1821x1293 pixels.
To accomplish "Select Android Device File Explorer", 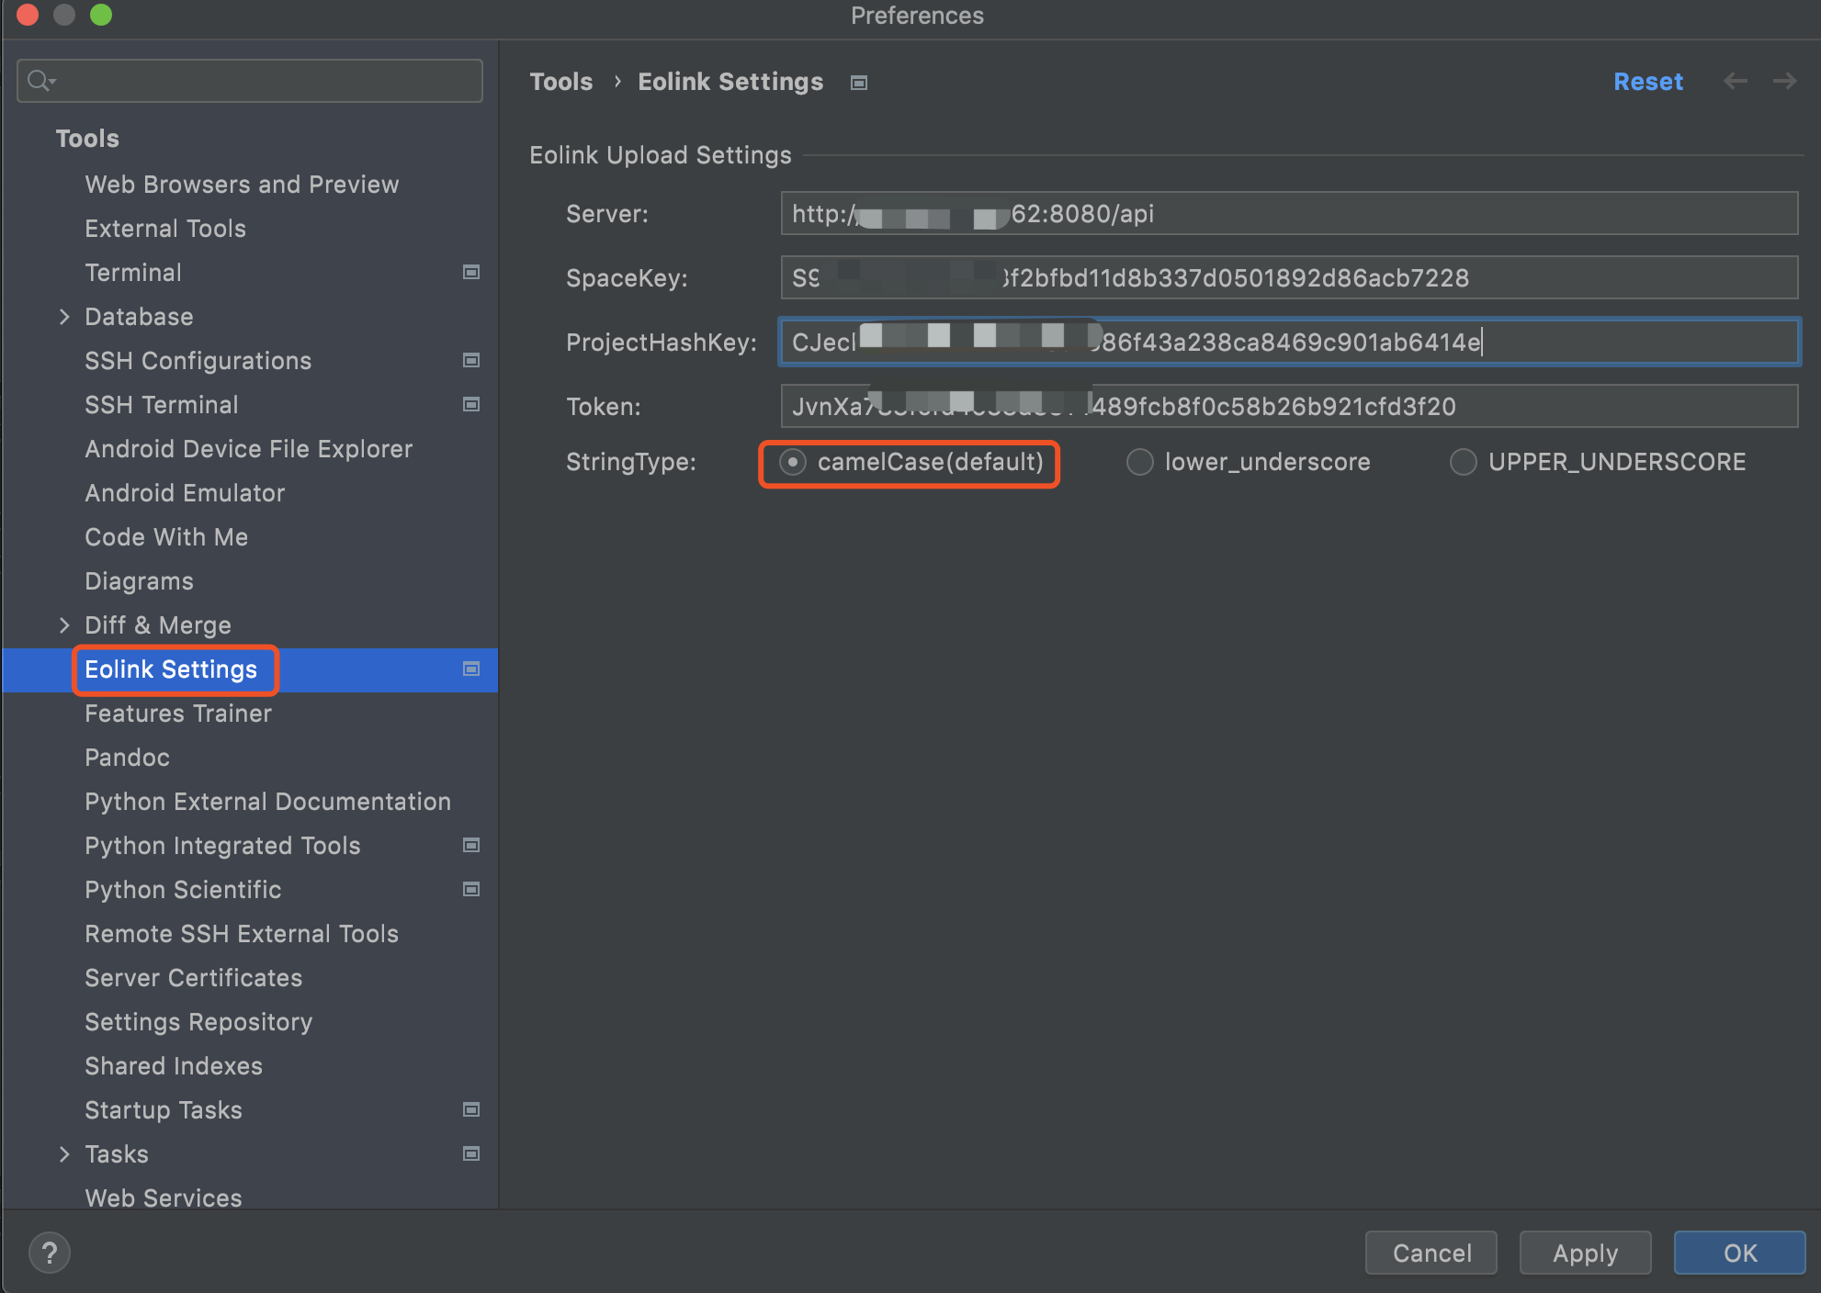I will pyautogui.click(x=249, y=449).
